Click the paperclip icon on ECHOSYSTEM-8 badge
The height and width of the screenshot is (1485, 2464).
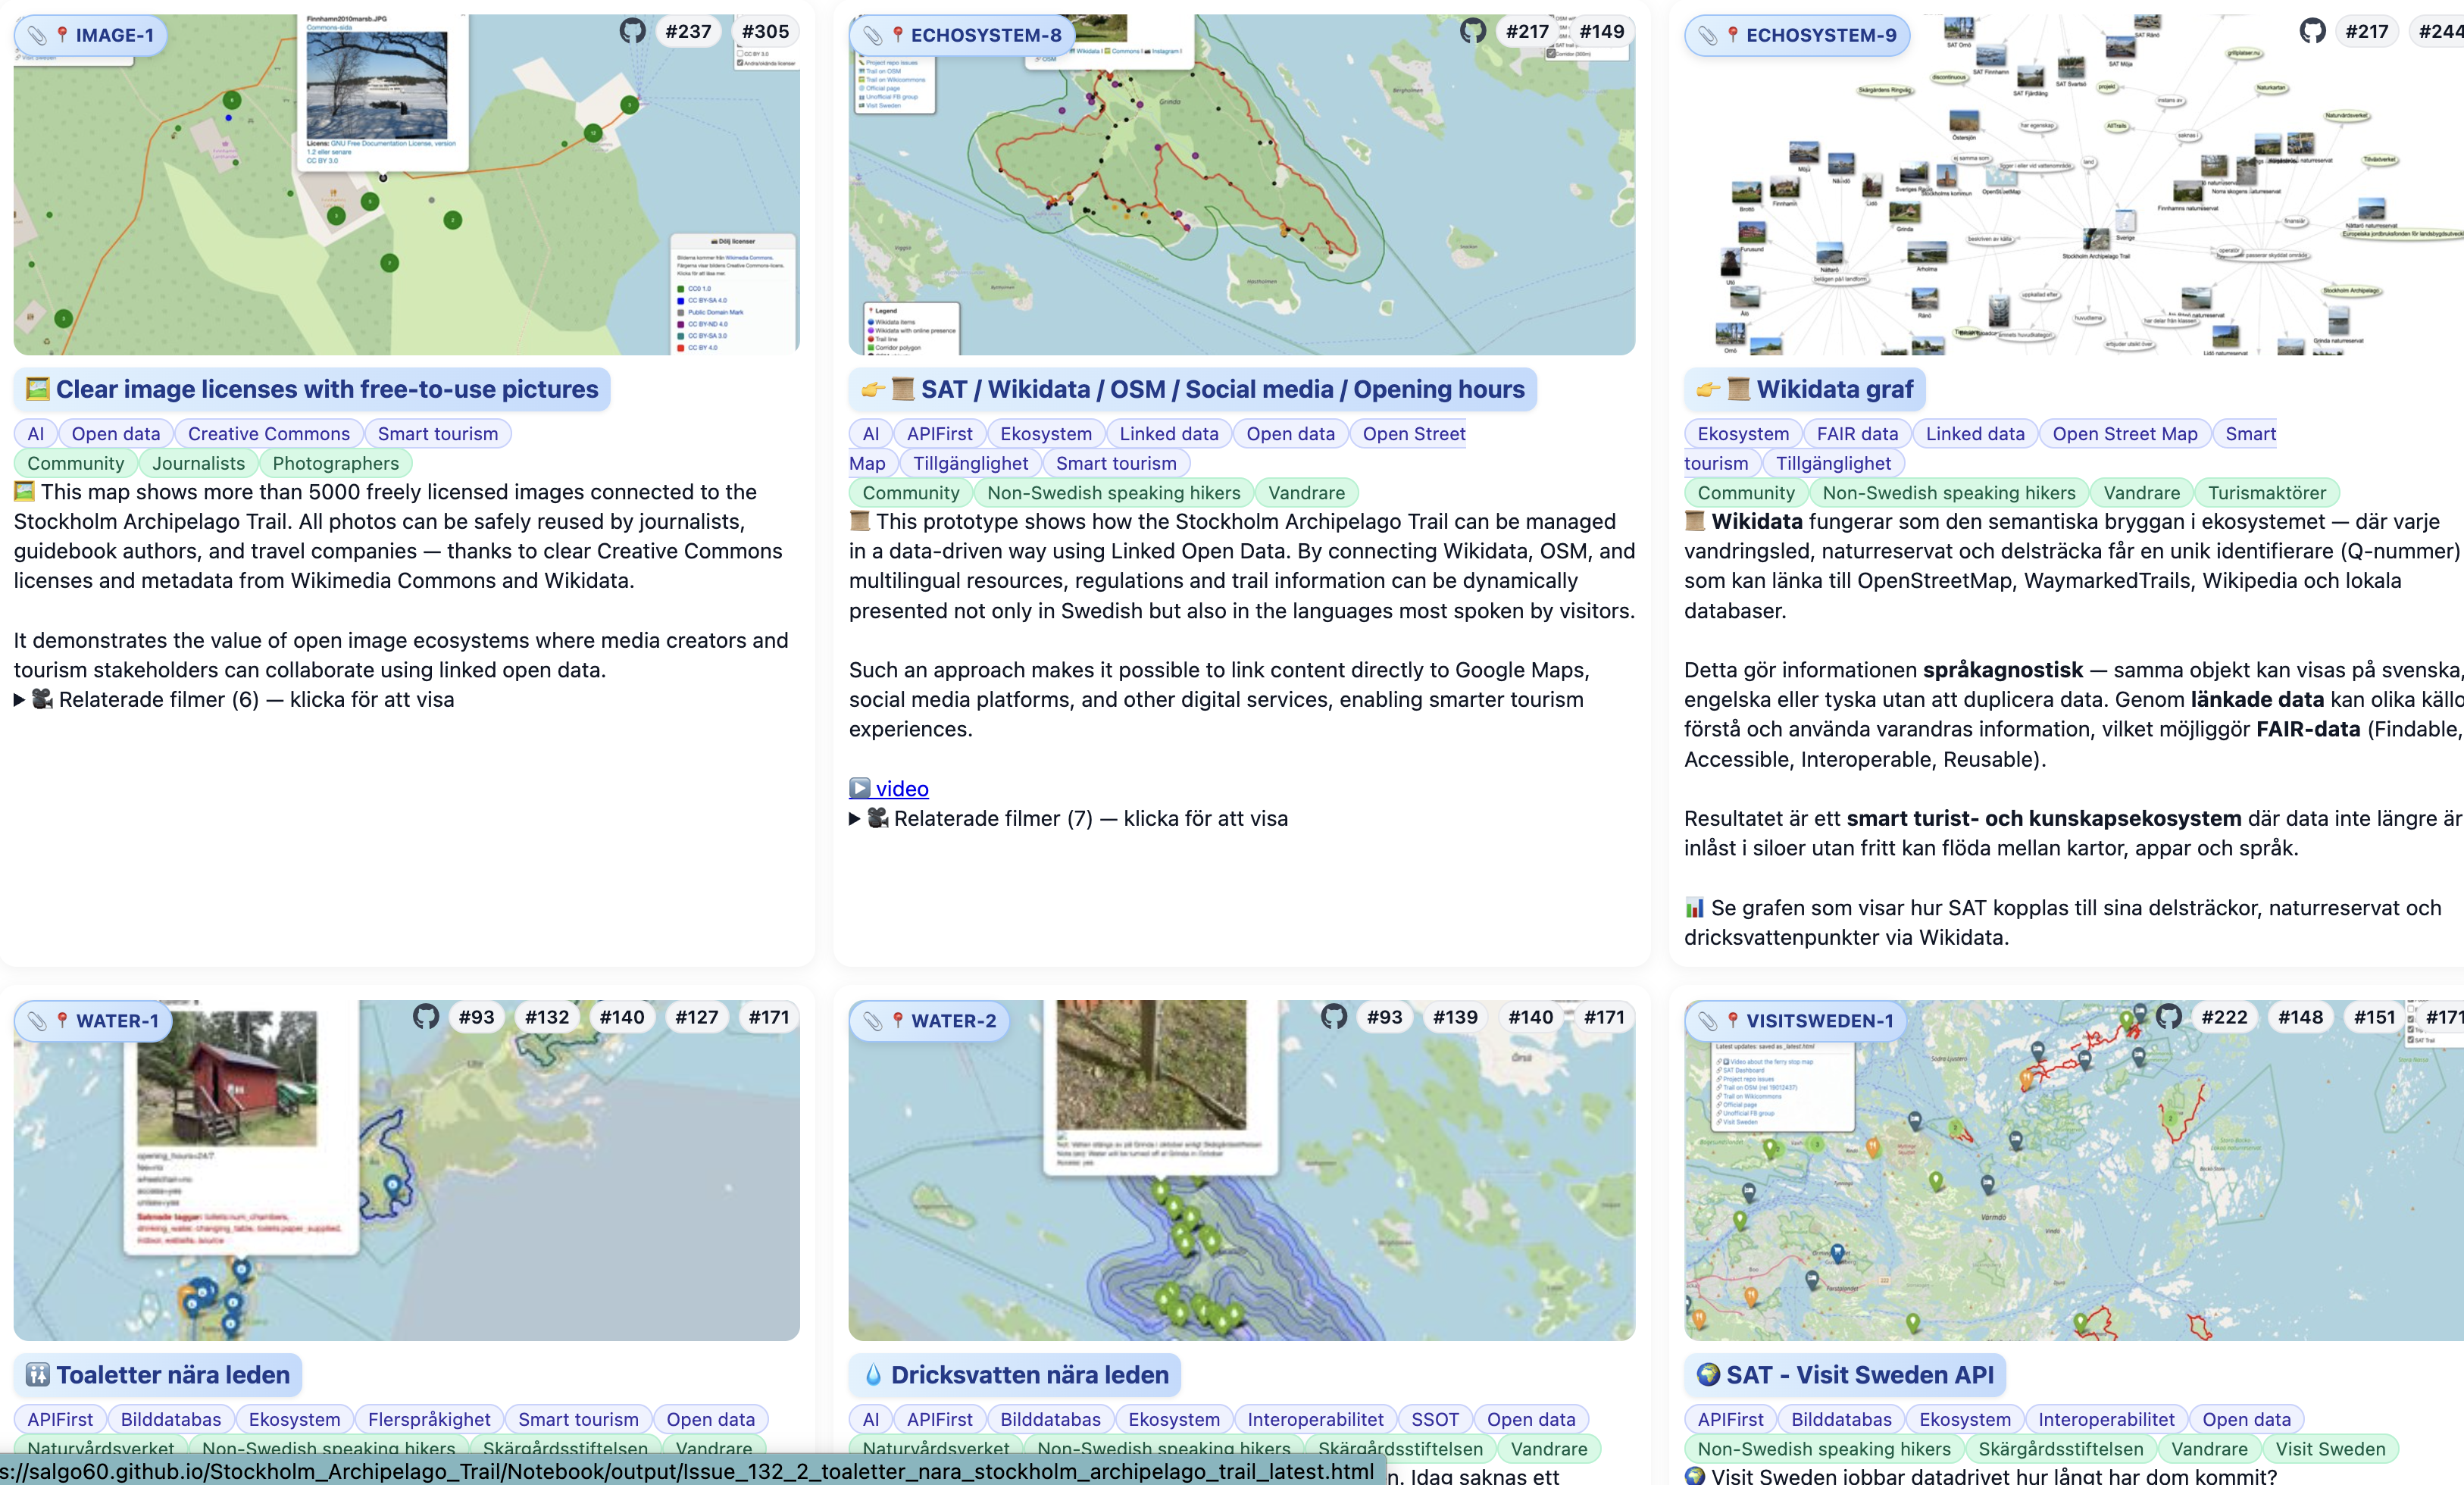point(873,36)
